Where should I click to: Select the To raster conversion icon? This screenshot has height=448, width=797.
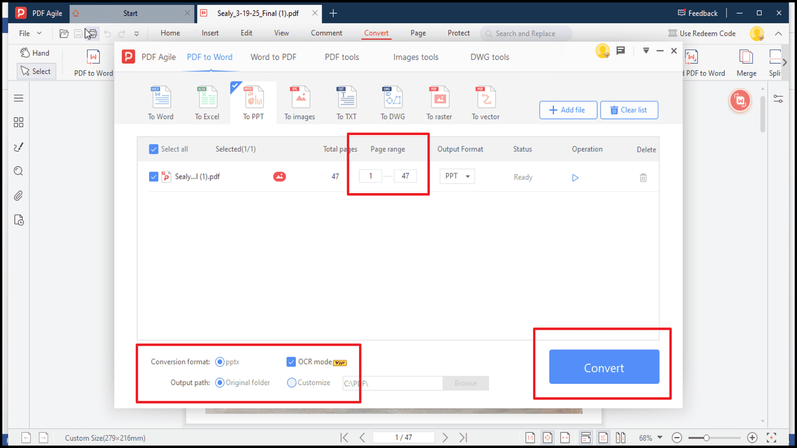(439, 102)
